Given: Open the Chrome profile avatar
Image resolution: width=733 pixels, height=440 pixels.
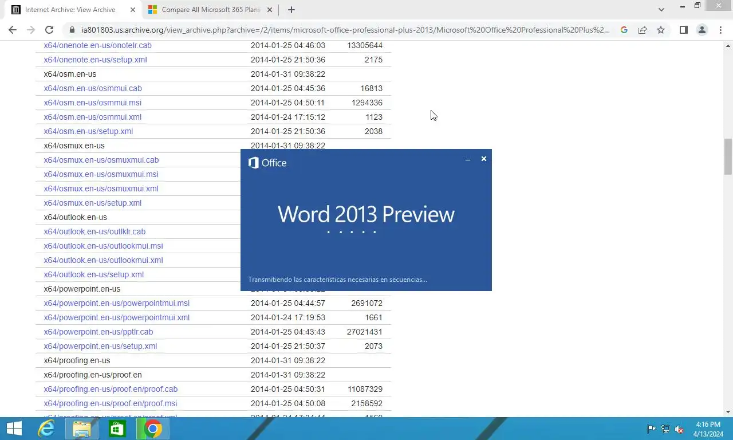Looking at the screenshot, I should point(702,30).
